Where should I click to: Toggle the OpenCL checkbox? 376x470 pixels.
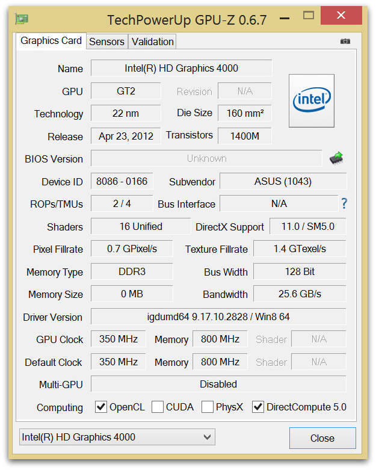point(101,407)
